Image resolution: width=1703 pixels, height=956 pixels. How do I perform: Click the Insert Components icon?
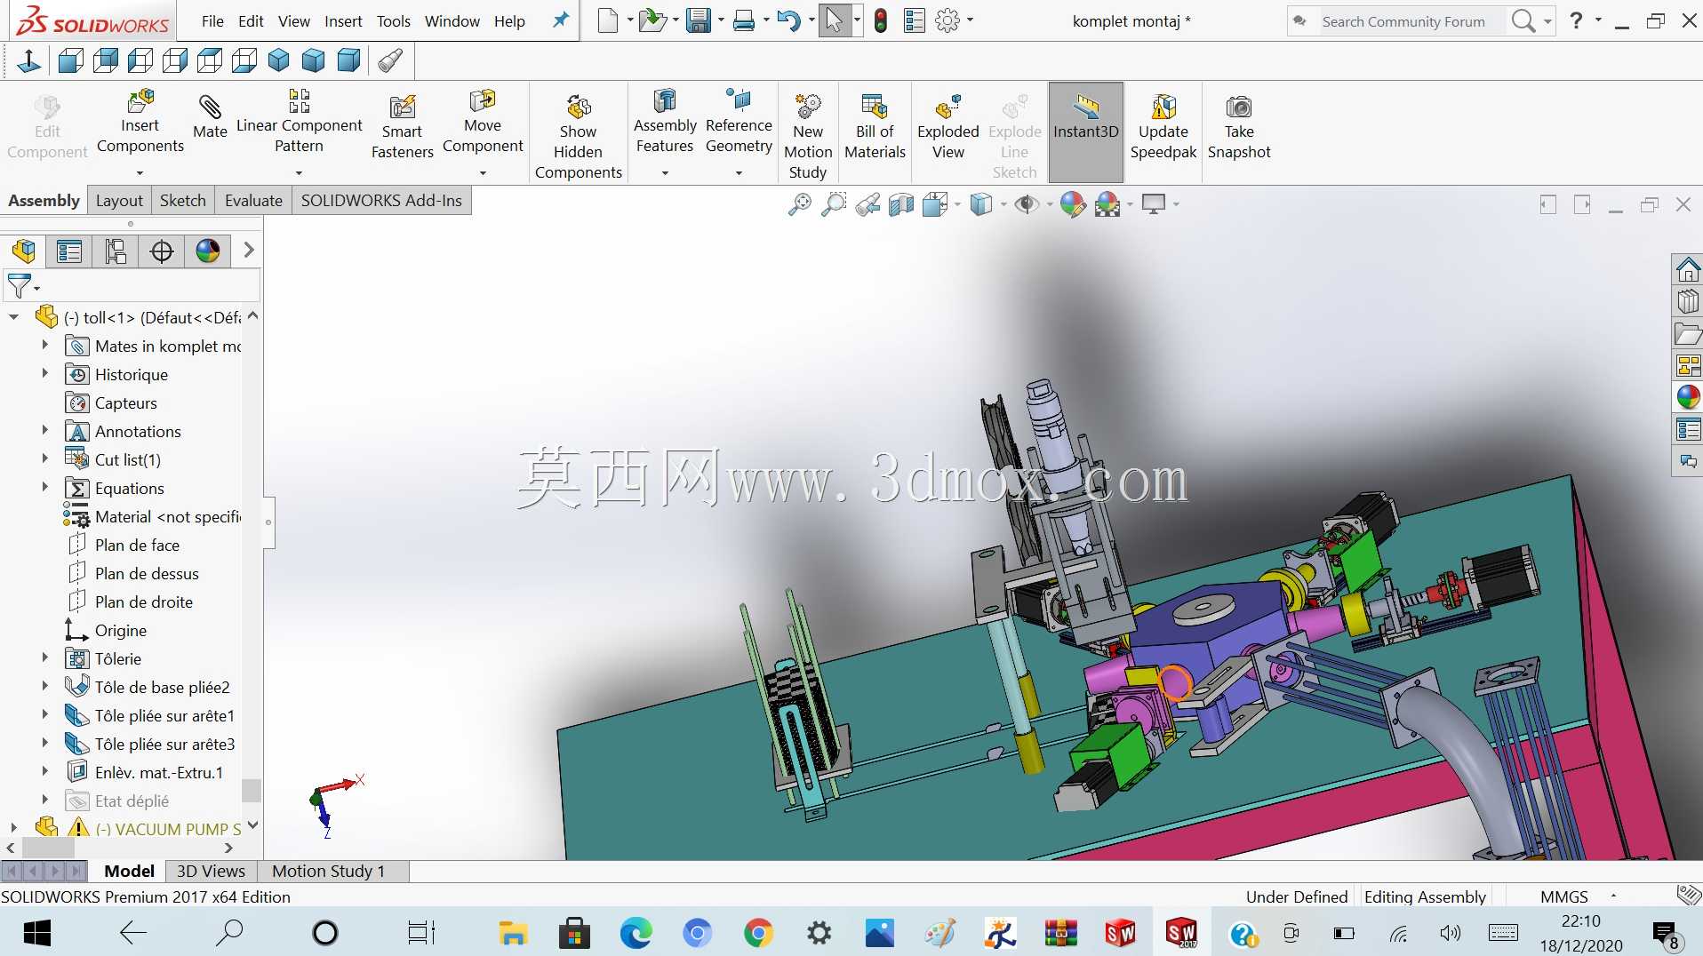(140, 123)
